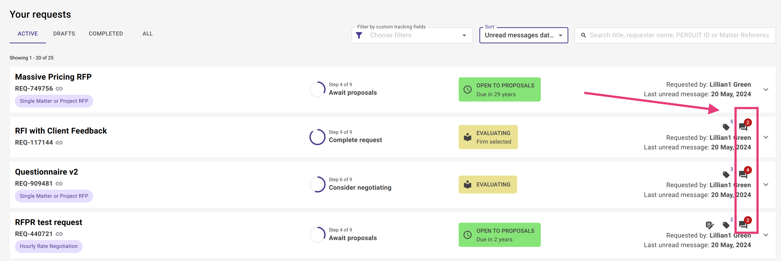Click the clock icon in Open to Proposals badge
Image resolution: width=781 pixels, height=261 pixels.
468,89
